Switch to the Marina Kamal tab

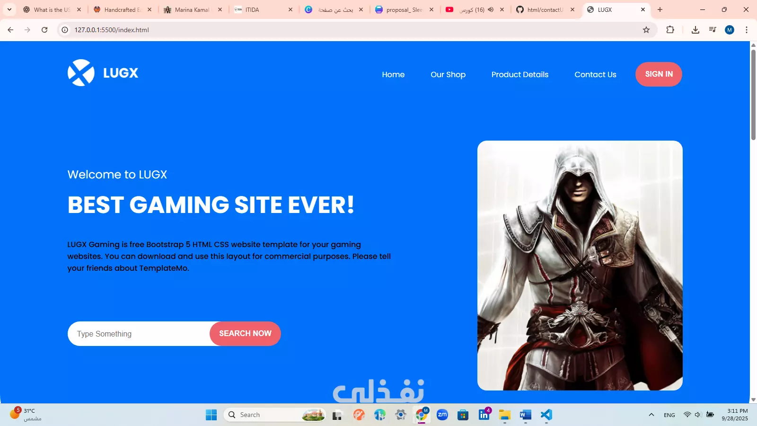pos(192,9)
